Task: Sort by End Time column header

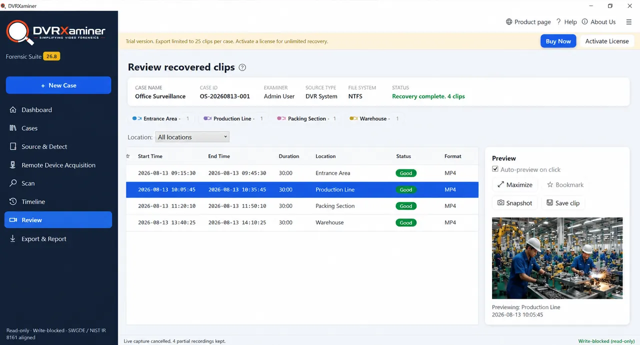Action: (219, 156)
